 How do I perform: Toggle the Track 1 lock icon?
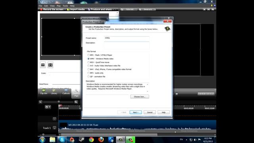[54, 128]
